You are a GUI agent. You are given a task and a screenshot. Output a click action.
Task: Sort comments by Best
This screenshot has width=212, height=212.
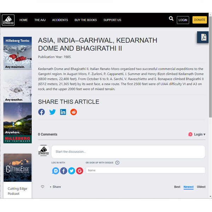pos(177,187)
